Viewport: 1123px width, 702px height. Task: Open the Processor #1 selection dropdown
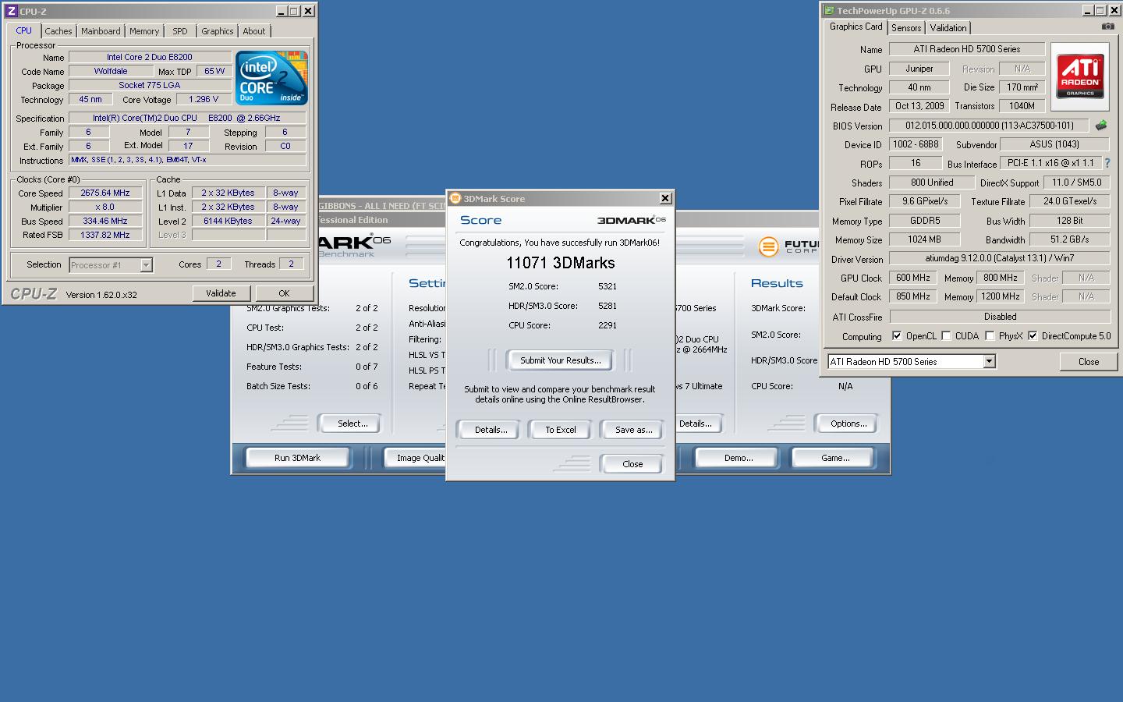click(146, 265)
